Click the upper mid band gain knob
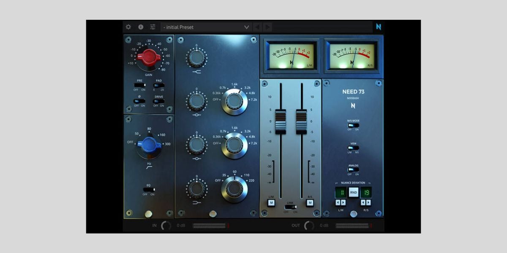 (x=196, y=101)
